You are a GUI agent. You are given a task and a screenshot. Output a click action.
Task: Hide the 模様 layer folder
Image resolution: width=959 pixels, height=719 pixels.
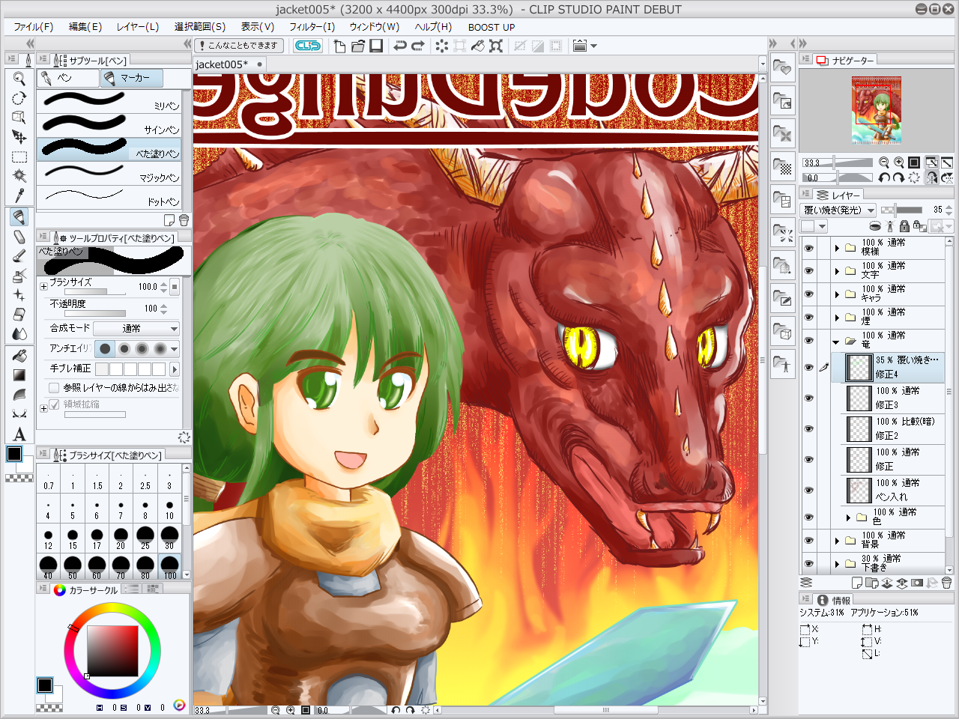(x=808, y=248)
